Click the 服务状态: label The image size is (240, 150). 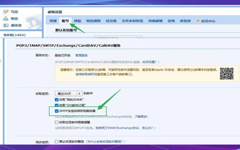pyautogui.click(x=42, y=55)
